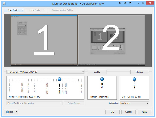Click the blue Help question mark icon

tap(8, 112)
